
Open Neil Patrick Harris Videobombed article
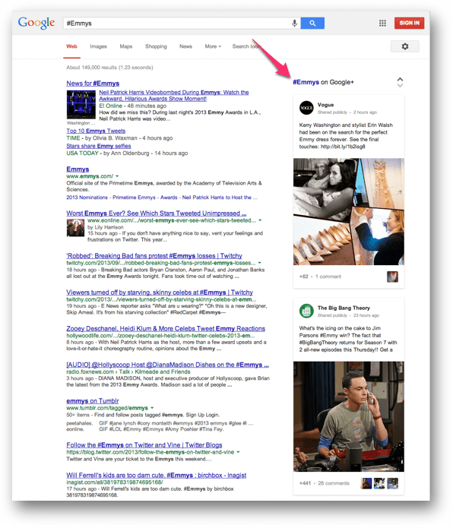tap(174, 96)
